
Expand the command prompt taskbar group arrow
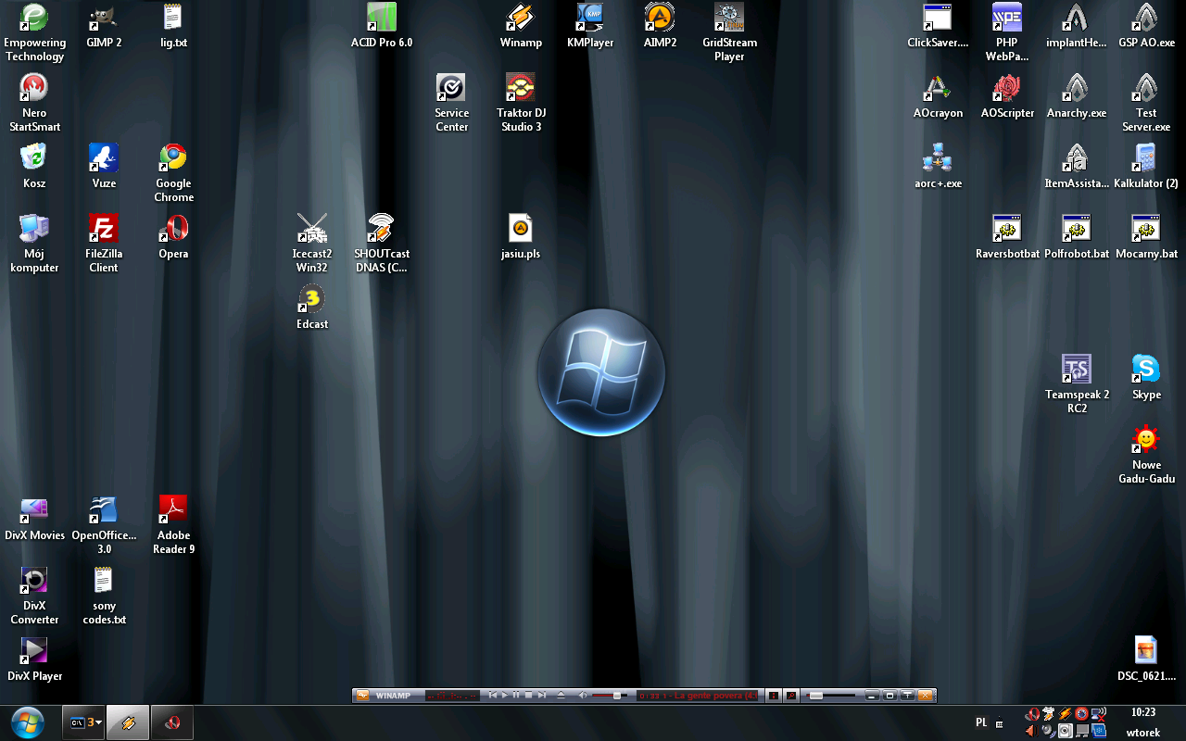pyautogui.click(x=98, y=722)
